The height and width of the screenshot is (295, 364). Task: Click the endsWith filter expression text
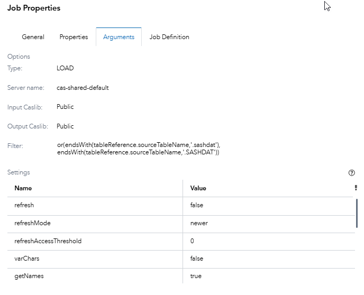[x=139, y=149]
